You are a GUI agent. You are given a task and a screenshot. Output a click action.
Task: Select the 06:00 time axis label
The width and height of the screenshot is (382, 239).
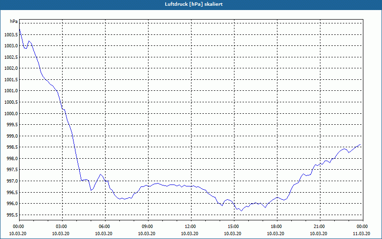[105, 226]
